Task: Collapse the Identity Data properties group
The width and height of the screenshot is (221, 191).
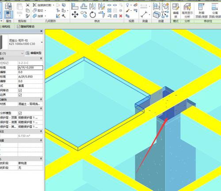Action: 41,140
